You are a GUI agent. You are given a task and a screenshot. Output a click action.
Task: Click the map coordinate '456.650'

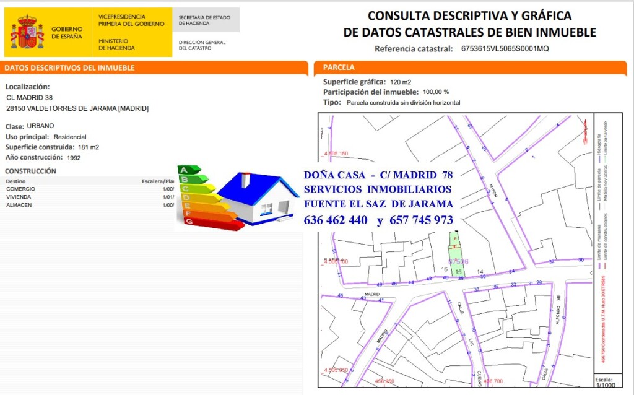tap(384, 381)
